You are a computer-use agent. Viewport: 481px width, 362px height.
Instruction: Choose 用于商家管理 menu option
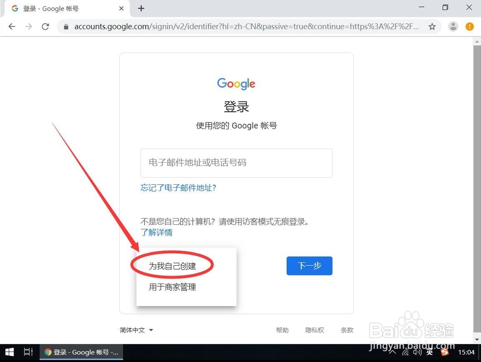click(172, 287)
